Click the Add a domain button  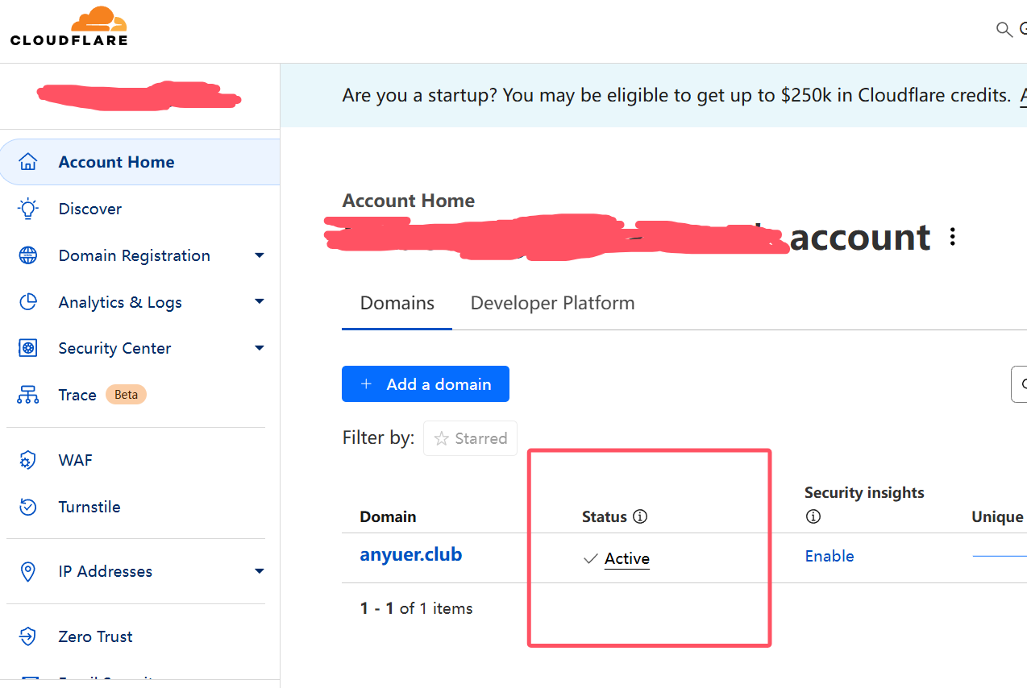click(x=426, y=384)
